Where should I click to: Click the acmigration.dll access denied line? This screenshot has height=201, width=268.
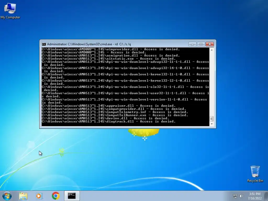point(111,55)
